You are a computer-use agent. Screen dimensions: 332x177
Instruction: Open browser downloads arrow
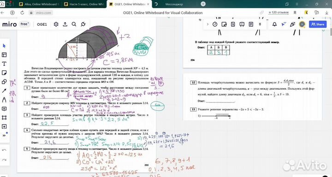[327, 13]
